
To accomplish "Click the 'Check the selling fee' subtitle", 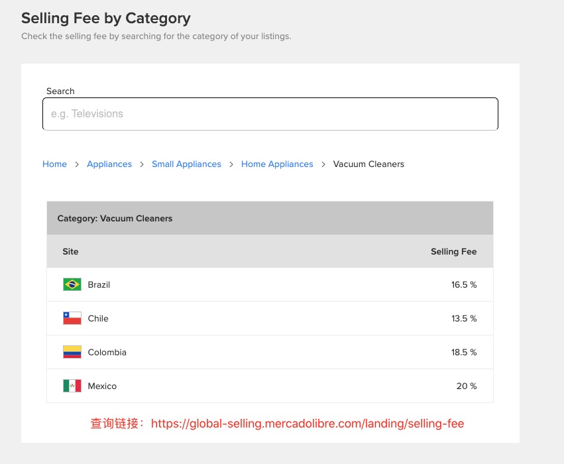I will pyautogui.click(x=156, y=36).
